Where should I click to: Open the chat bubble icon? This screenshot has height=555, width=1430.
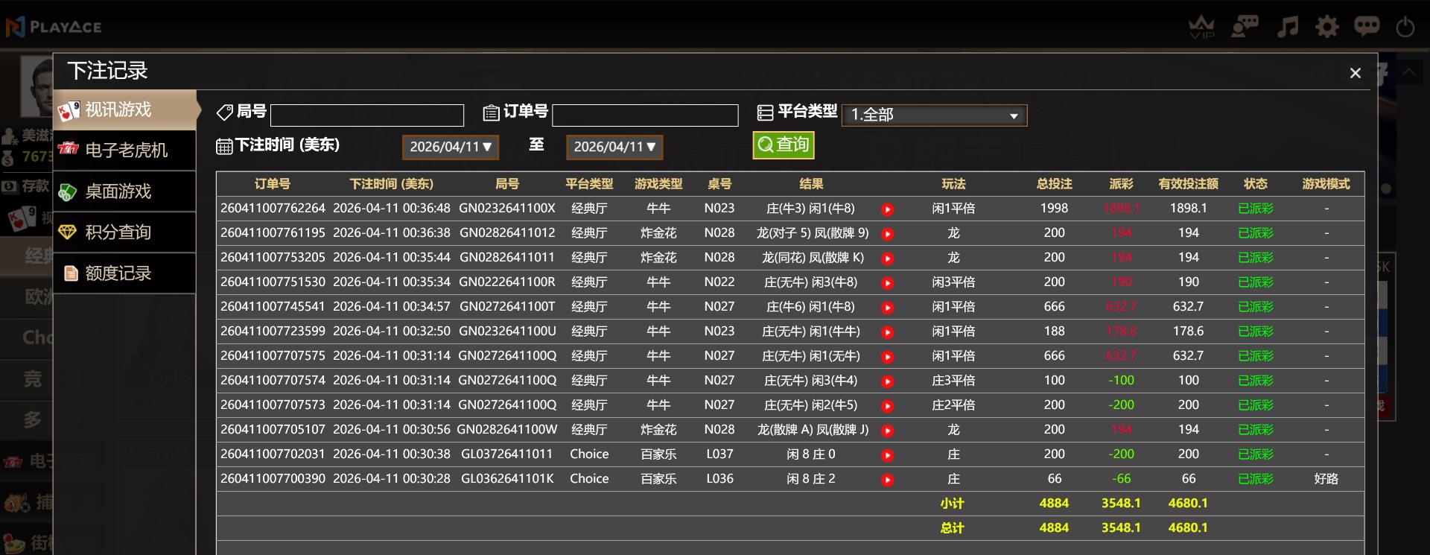click(x=1367, y=28)
